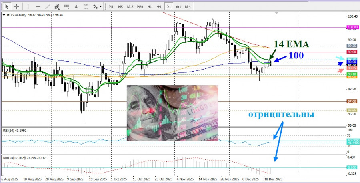Open the arrows objects dropdown

click(97, 7)
